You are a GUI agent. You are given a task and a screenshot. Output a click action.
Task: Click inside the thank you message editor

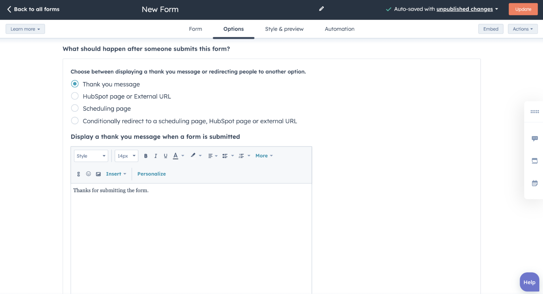(191, 238)
